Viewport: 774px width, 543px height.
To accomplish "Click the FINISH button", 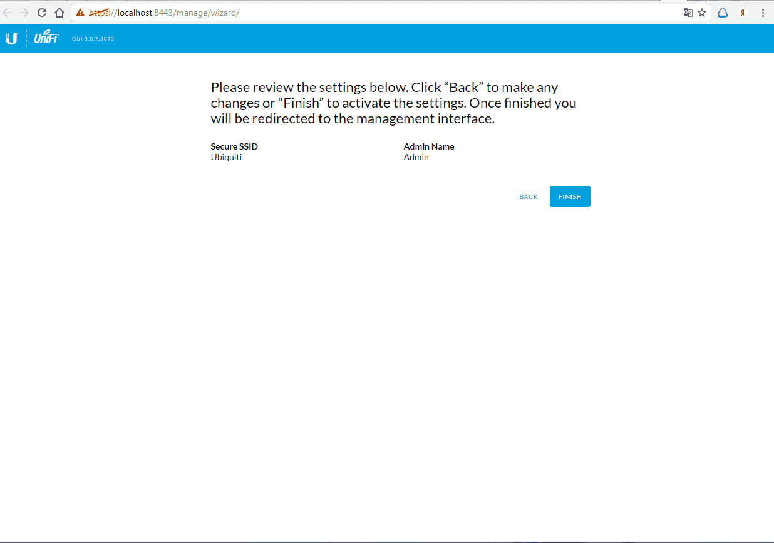I will pos(570,196).
